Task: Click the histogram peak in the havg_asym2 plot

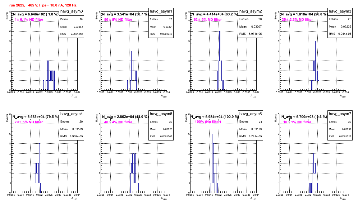Action: pyautogui.click(x=220, y=32)
